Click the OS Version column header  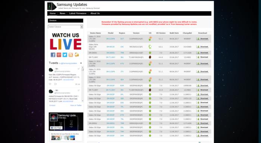161,33
